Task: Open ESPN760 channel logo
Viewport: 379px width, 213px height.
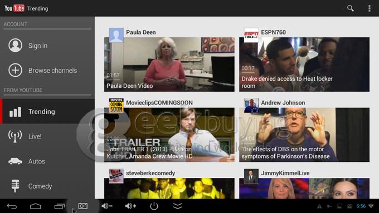Action: coord(251,35)
